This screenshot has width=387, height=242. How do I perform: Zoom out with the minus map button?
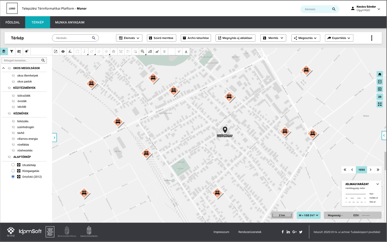click(380, 82)
